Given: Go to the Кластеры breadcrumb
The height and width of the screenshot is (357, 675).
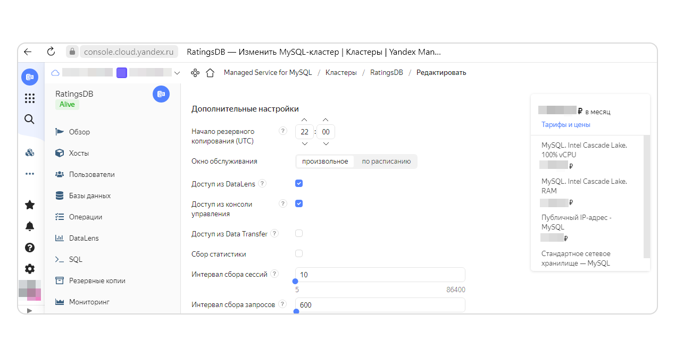Looking at the screenshot, I should tap(341, 73).
